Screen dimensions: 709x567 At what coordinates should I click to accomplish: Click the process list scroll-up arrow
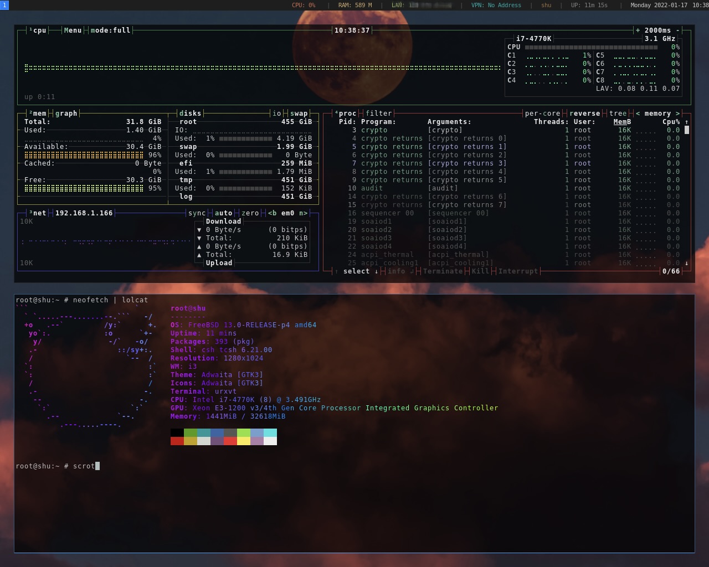point(687,122)
